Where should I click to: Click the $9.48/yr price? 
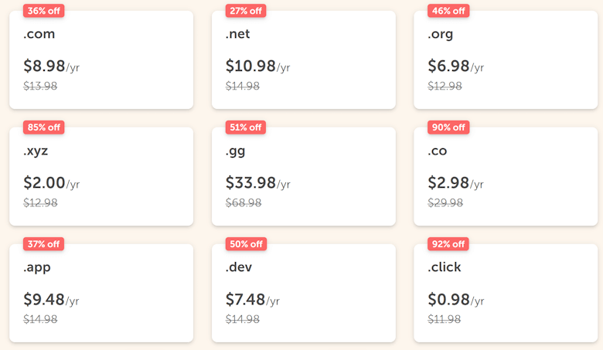coord(51,300)
